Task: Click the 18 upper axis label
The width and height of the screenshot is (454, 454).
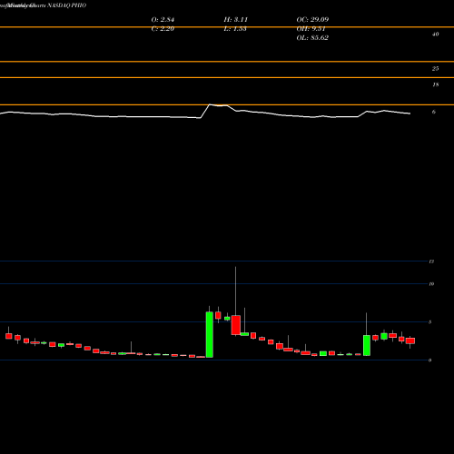Action: [436, 84]
